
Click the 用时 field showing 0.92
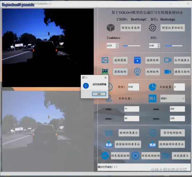pos(133,87)
